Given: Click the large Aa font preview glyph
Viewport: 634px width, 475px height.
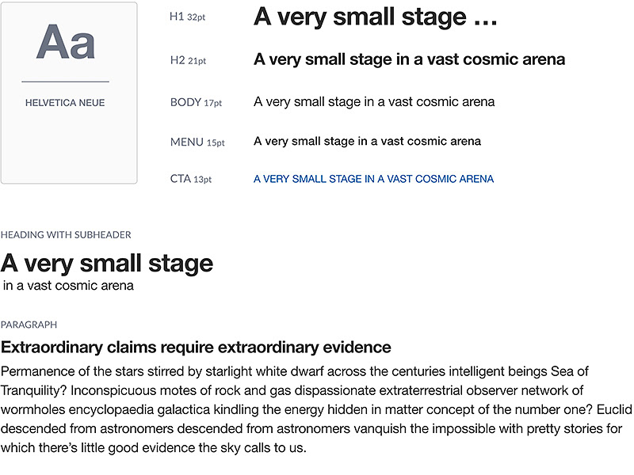Looking at the screenshot, I should (66, 42).
